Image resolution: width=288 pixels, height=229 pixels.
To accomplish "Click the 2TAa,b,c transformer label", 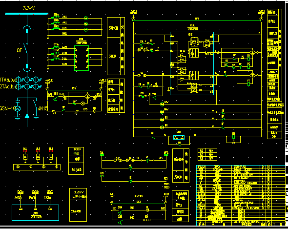I will (x=8, y=86).
